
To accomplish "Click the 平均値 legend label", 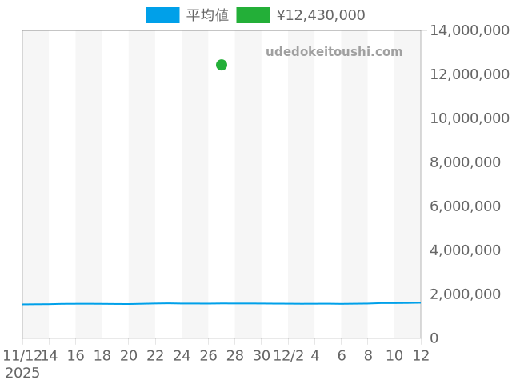I will tap(207, 15).
